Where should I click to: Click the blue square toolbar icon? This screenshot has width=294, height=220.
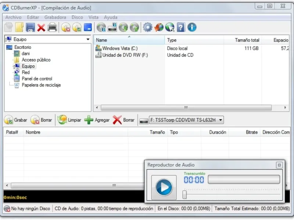click(x=88, y=27)
